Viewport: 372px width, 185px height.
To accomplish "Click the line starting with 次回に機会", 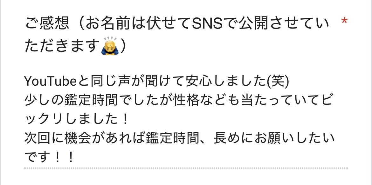I will click(x=180, y=139).
